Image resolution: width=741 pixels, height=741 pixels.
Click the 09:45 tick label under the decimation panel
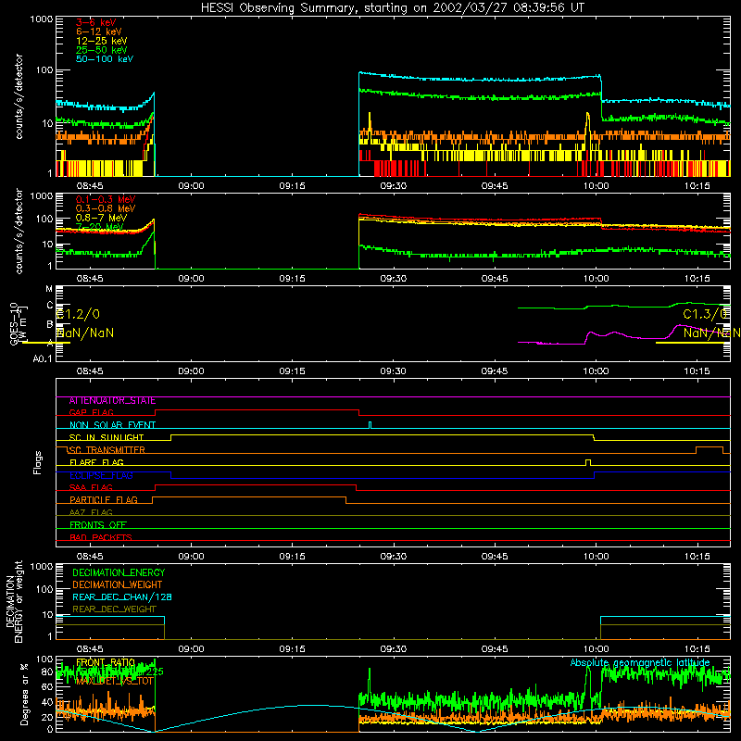click(x=495, y=649)
